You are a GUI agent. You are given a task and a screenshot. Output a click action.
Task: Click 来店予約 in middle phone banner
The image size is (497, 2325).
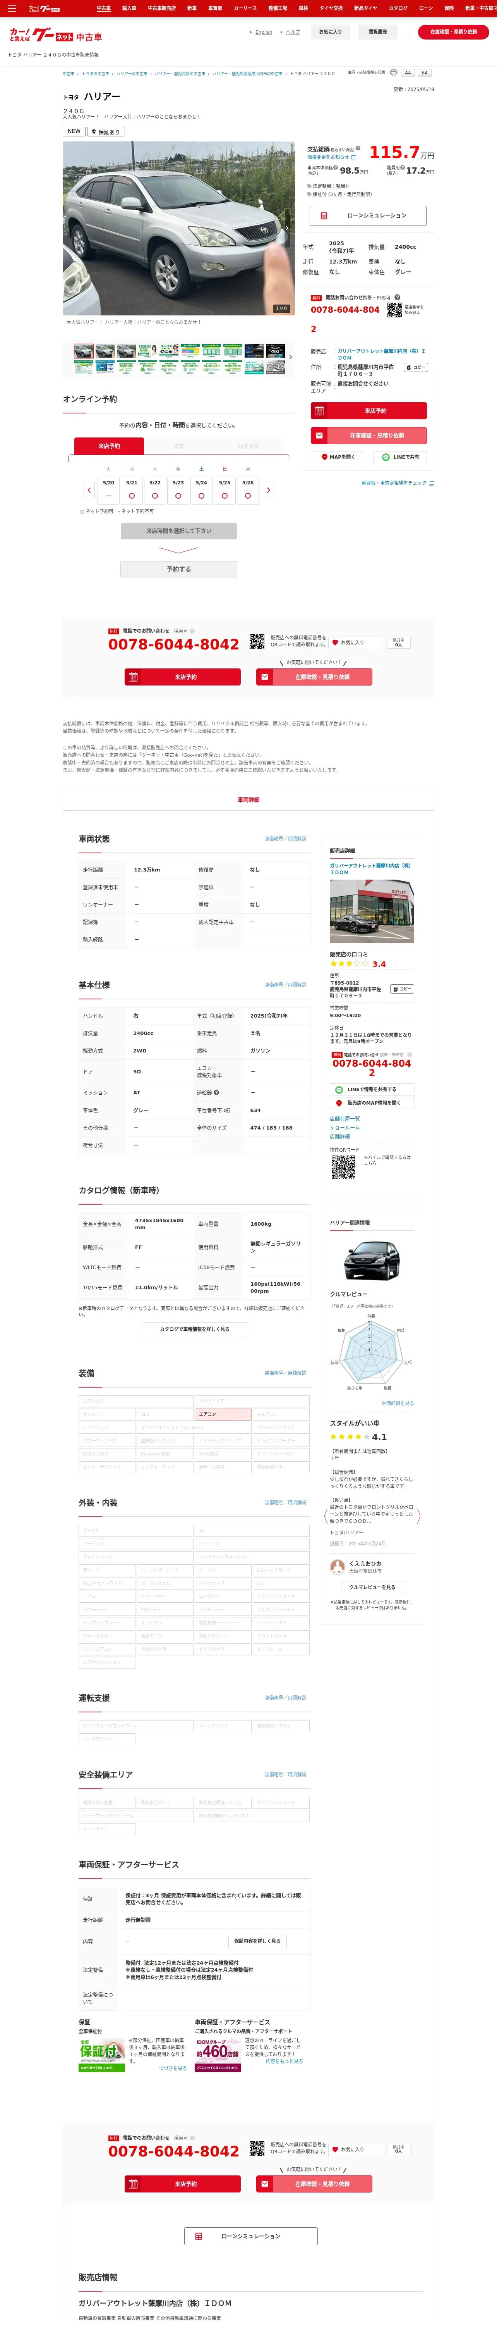(x=182, y=677)
